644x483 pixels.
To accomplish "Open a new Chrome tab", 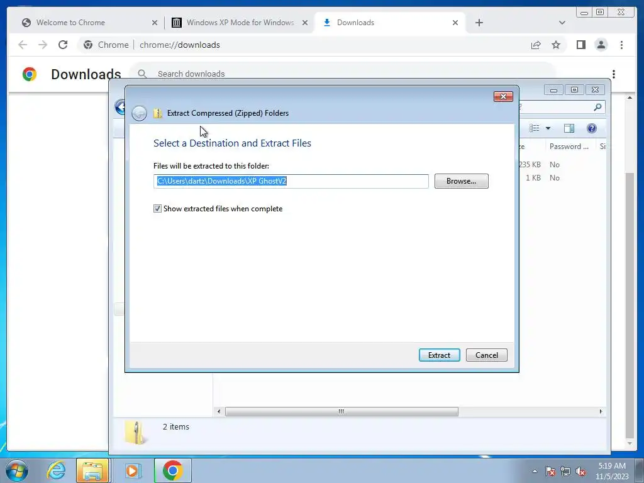I will [x=479, y=23].
